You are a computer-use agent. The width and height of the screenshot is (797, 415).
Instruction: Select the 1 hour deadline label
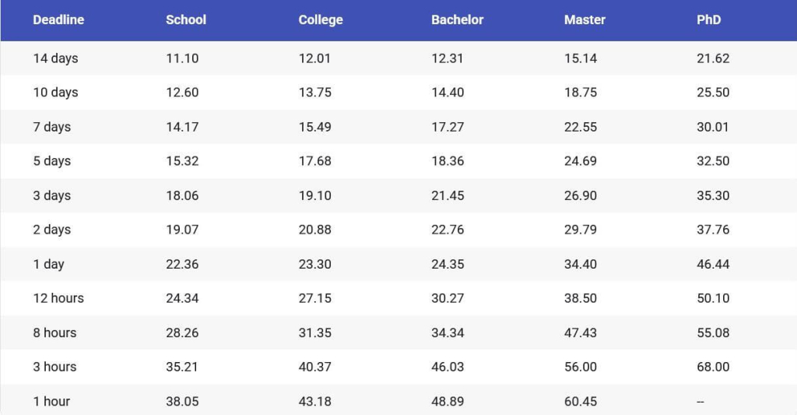[51, 401]
